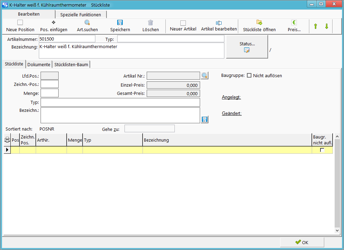
Task: Confirm with the OK button
Action: click(302, 242)
